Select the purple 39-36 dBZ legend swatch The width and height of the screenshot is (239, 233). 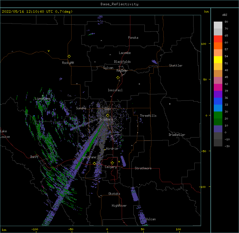point(218,94)
